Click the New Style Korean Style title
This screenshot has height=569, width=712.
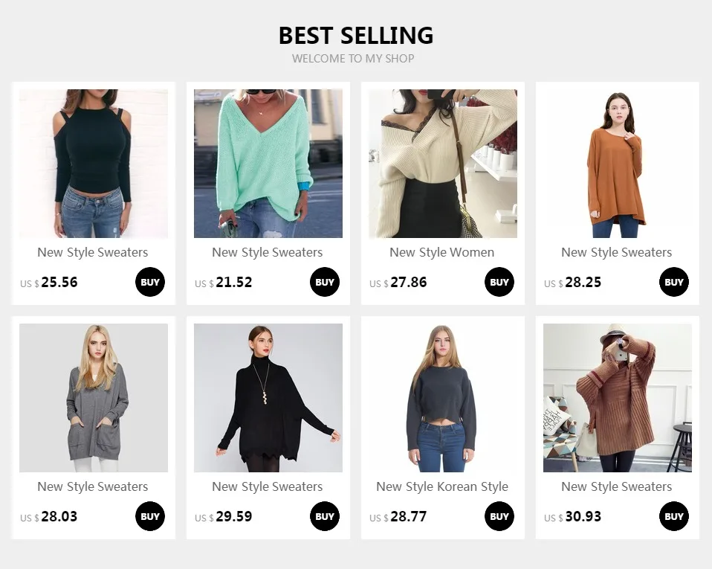coord(442,486)
